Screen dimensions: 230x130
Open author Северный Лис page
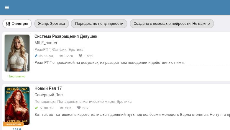[49, 95]
